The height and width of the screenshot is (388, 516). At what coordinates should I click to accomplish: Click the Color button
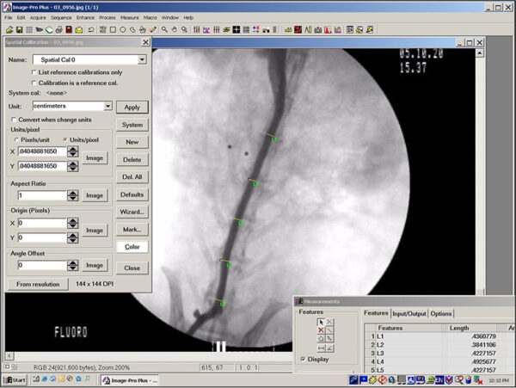tap(132, 247)
